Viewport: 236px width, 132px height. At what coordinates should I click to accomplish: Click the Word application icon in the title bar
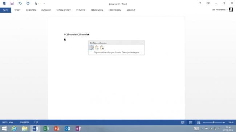click(x=4, y=3)
